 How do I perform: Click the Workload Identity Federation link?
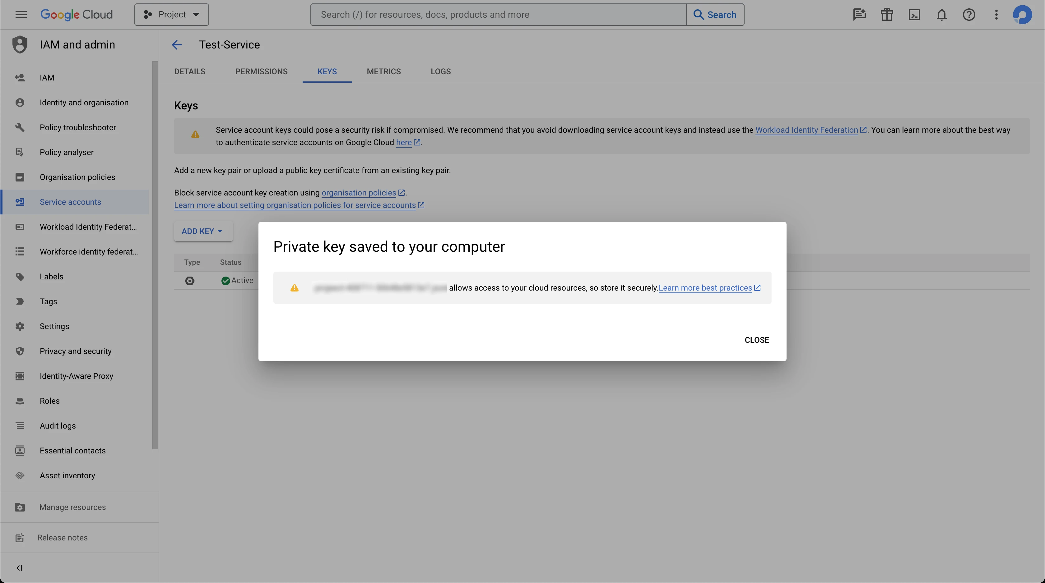[x=806, y=130]
